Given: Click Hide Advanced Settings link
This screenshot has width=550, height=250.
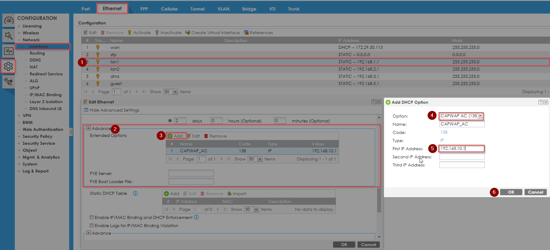Looking at the screenshot, I should point(114,110).
